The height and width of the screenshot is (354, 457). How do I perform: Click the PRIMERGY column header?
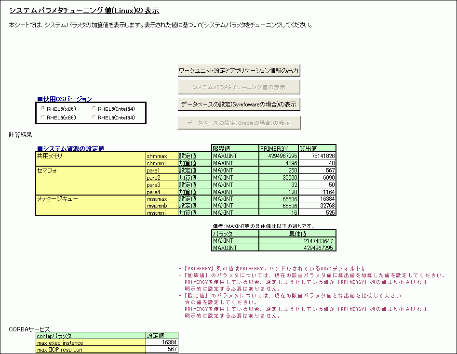[x=279, y=148]
